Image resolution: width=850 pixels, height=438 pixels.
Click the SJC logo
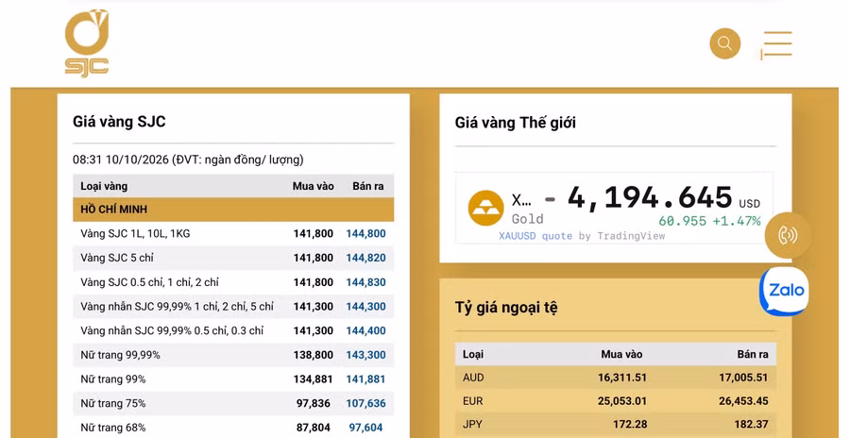pos(87,43)
